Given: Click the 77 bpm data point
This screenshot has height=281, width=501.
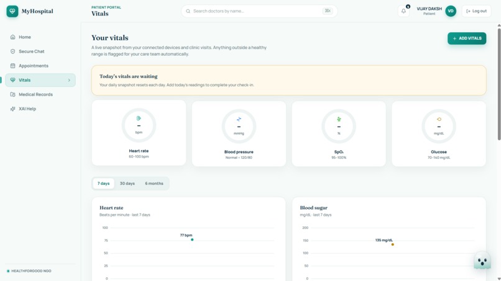Looking at the screenshot, I should click(x=192, y=239).
